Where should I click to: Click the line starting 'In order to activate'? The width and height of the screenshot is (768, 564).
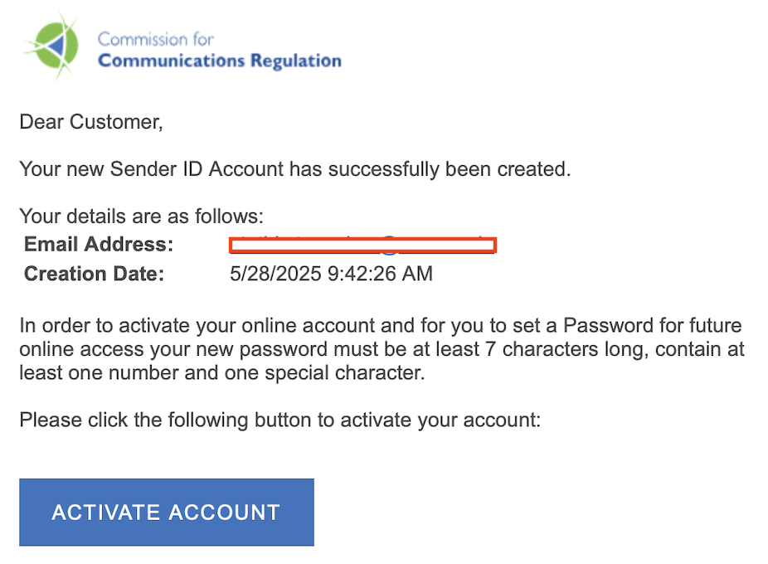381,325
